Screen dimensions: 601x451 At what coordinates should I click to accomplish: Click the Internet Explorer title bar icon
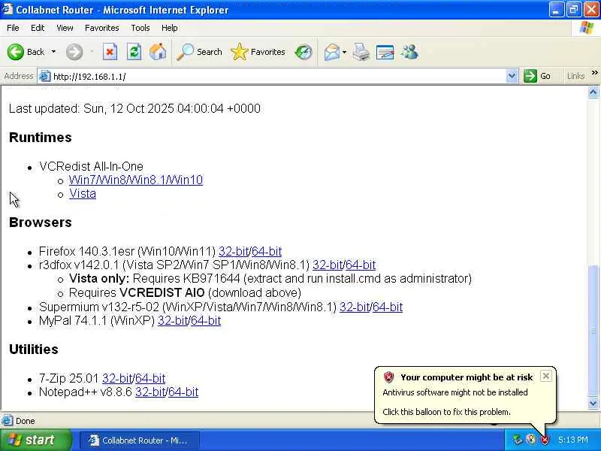tap(8, 9)
